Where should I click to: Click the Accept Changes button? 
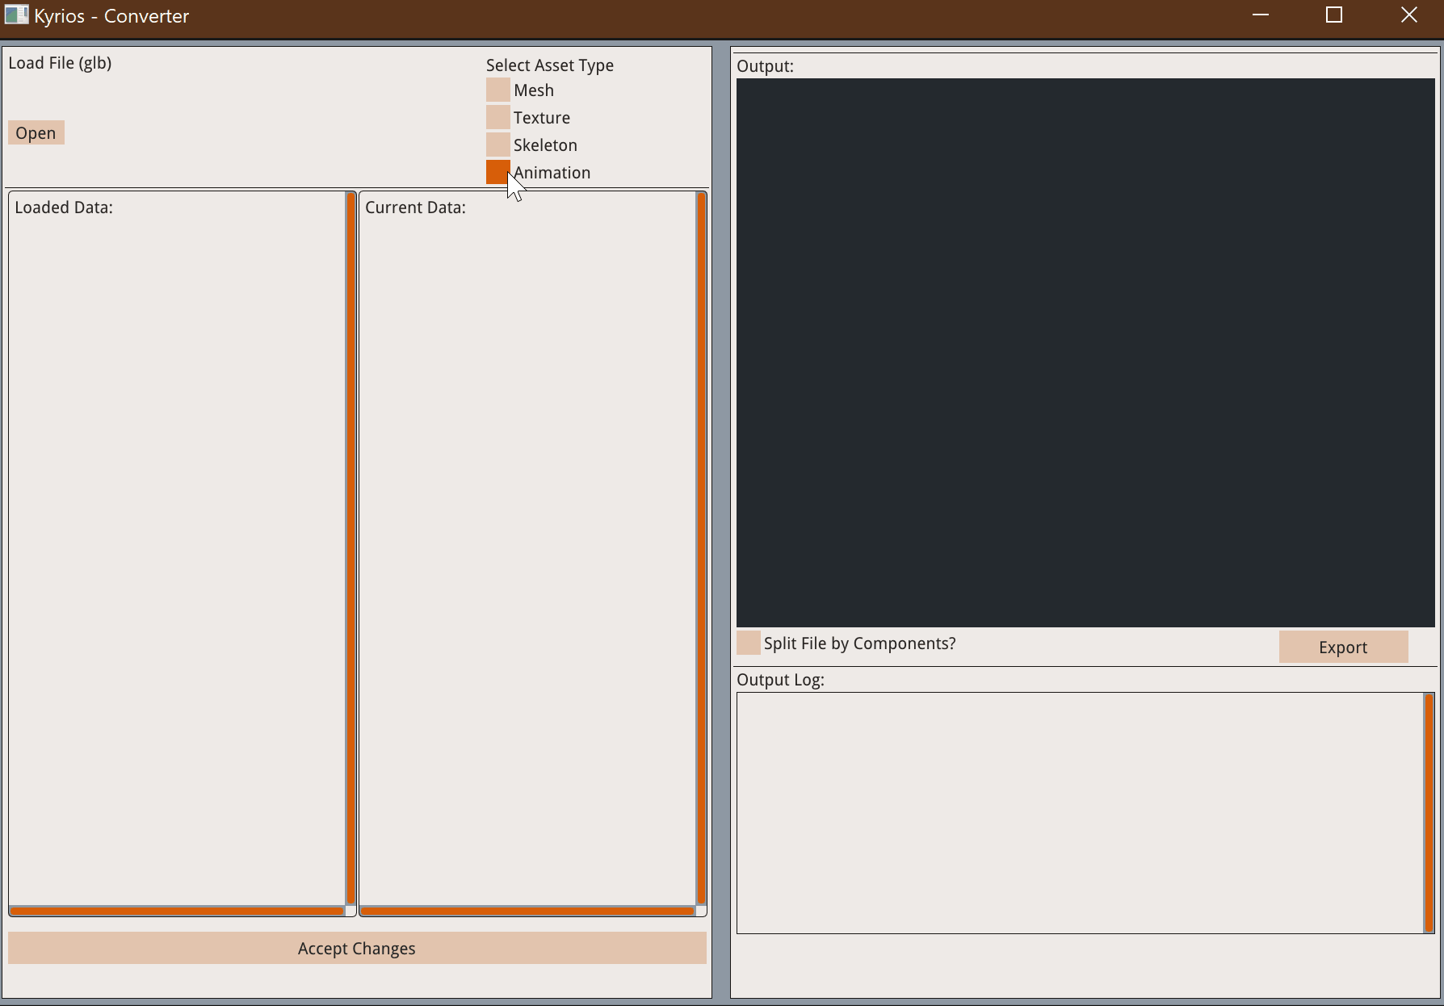click(x=357, y=948)
